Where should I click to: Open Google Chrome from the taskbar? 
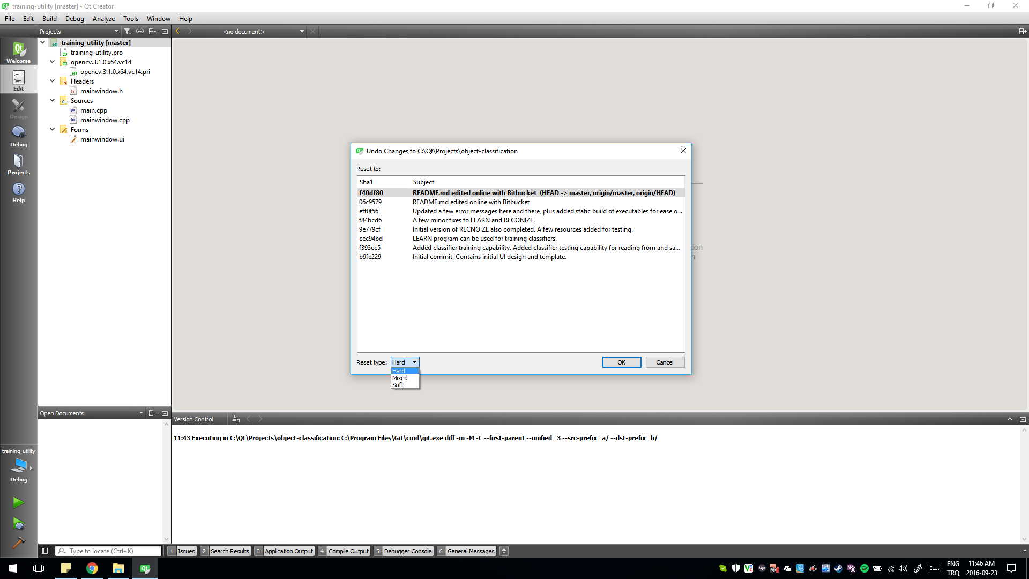[92, 568]
